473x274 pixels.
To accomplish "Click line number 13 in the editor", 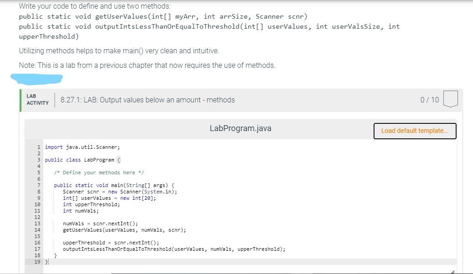I will point(37,223).
